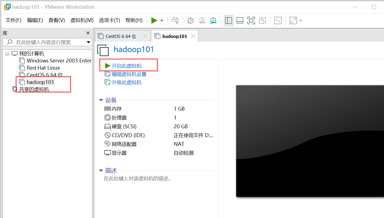This screenshot has height=218, width=384.
Task: Select the Red Hat Linux VM
Action: coord(43,68)
